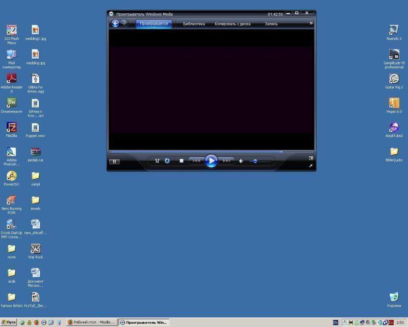Toggle repeat mode in Media Player
The width and height of the screenshot is (408, 327).
pyautogui.click(x=167, y=161)
